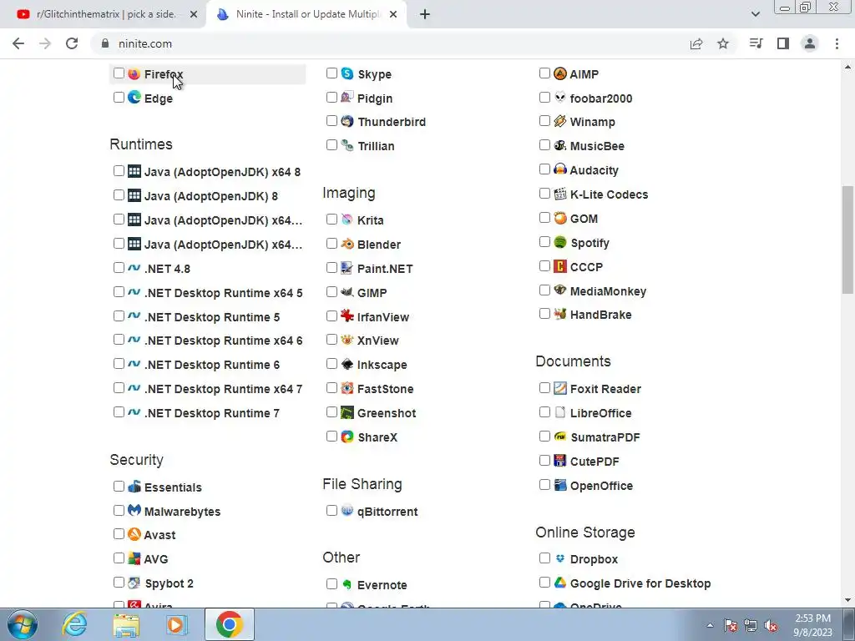
Task: Open Chrome profile button
Action: 810,43
